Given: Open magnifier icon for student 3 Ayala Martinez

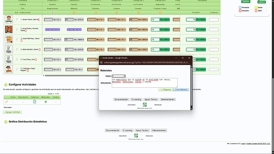Looking at the screenshot, I should tap(17, 39).
